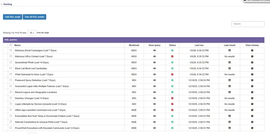270x134 pixels.
Task: Collapse the Hunting section chevron
Action: pyautogui.click(x=2, y=4)
